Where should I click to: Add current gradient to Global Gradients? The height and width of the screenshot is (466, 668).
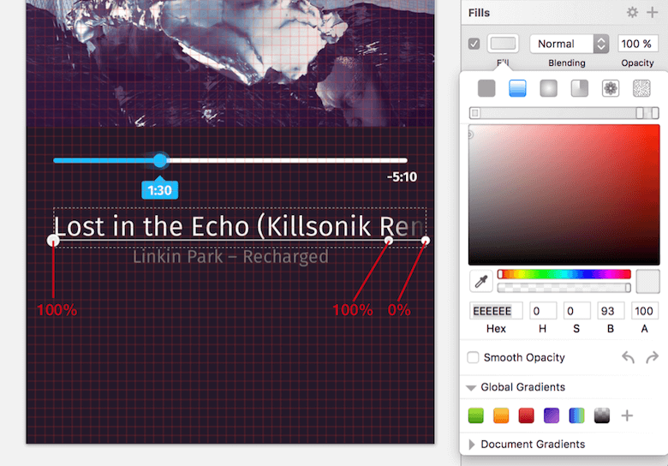point(627,415)
